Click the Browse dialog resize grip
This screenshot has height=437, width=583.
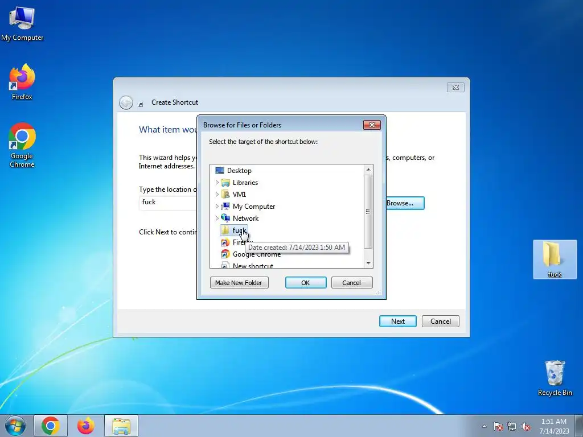[x=379, y=292]
